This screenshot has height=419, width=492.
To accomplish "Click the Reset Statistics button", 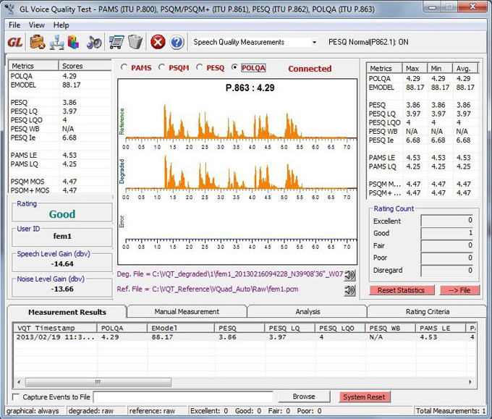I will tap(402, 290).
